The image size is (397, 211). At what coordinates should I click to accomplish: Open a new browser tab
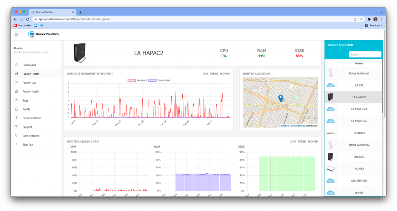(80, 12)
